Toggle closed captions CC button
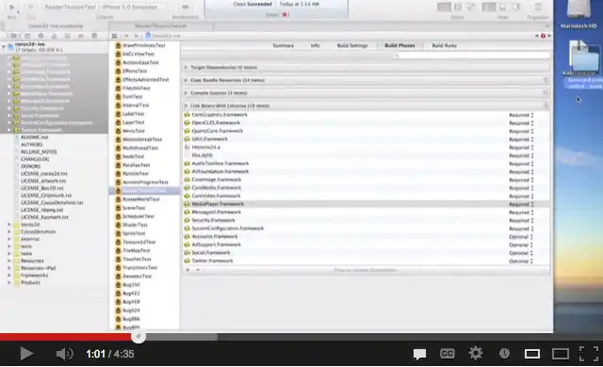603x367 pixels. coord(447,354)
